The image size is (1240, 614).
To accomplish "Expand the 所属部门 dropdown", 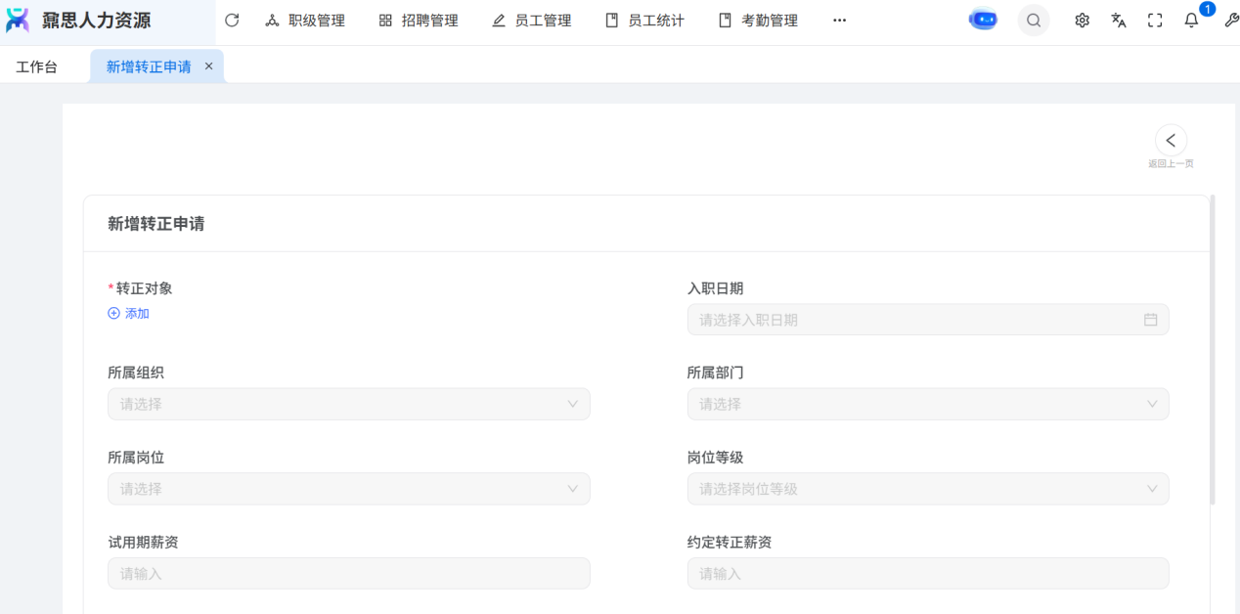I will (x=927, y=404).
